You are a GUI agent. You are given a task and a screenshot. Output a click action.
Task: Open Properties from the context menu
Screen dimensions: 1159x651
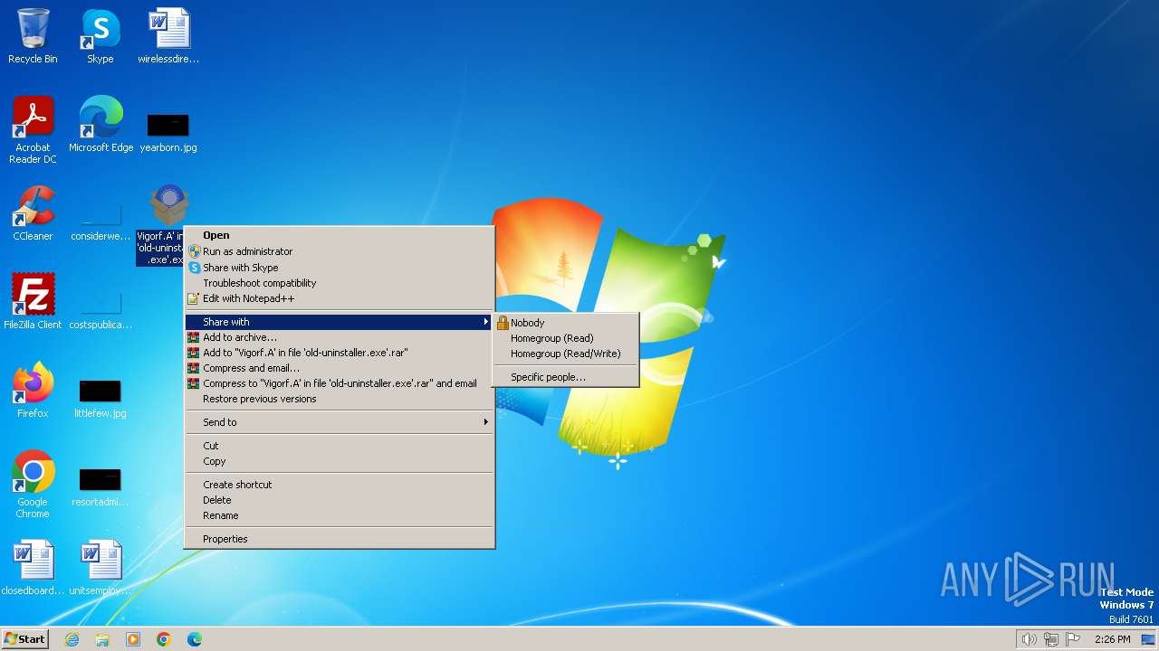[x=340, y=539]
